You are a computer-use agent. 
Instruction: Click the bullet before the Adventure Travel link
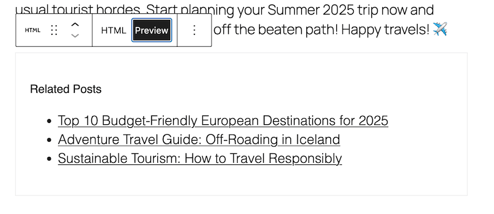[49, 140]
